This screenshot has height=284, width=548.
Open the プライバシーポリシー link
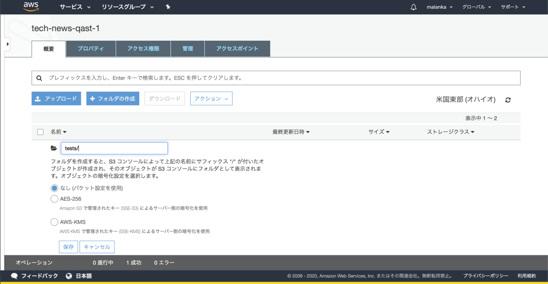(x=485, y=276)
